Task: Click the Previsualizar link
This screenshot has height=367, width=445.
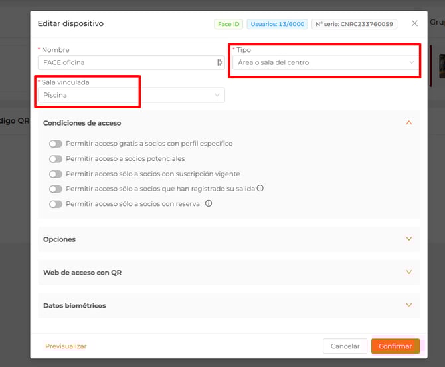Action: pos(66,346)
